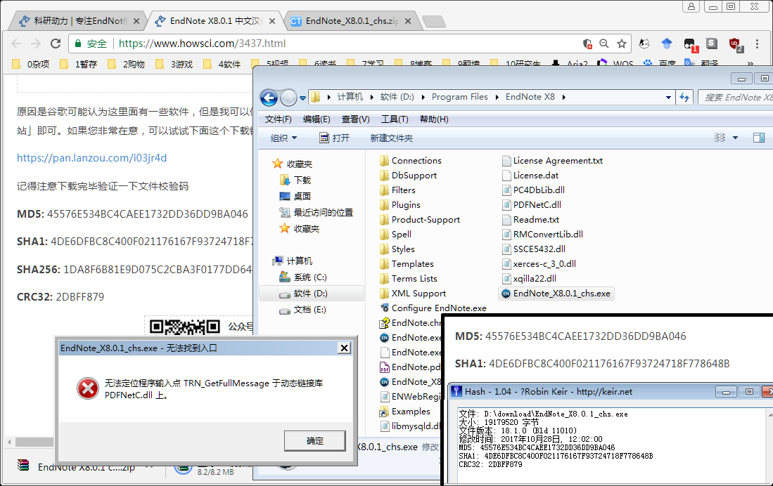Screen dimensions: 773x486
Task: Click Program Files in address path
Action: coord(459,97)
